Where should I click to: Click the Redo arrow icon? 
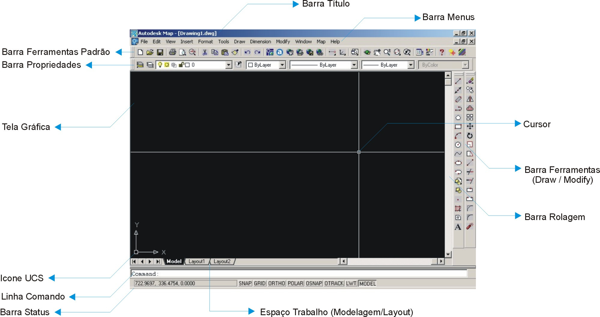[257, 52]
